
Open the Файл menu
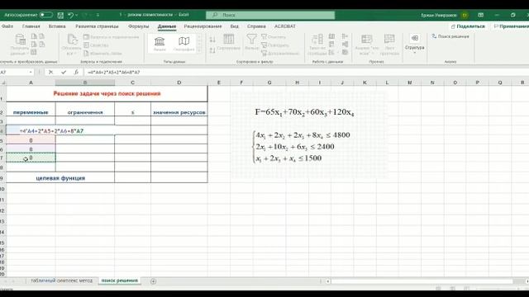(7, 26)
